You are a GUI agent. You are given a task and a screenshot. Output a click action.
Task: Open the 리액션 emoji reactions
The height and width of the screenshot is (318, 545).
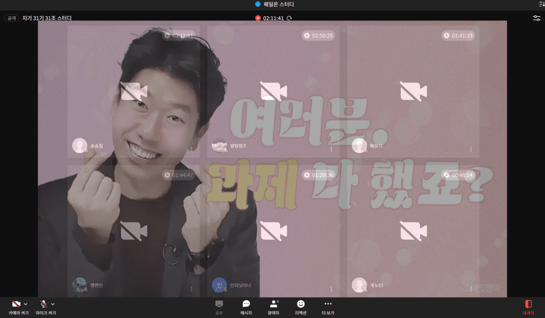pos(300,304)
